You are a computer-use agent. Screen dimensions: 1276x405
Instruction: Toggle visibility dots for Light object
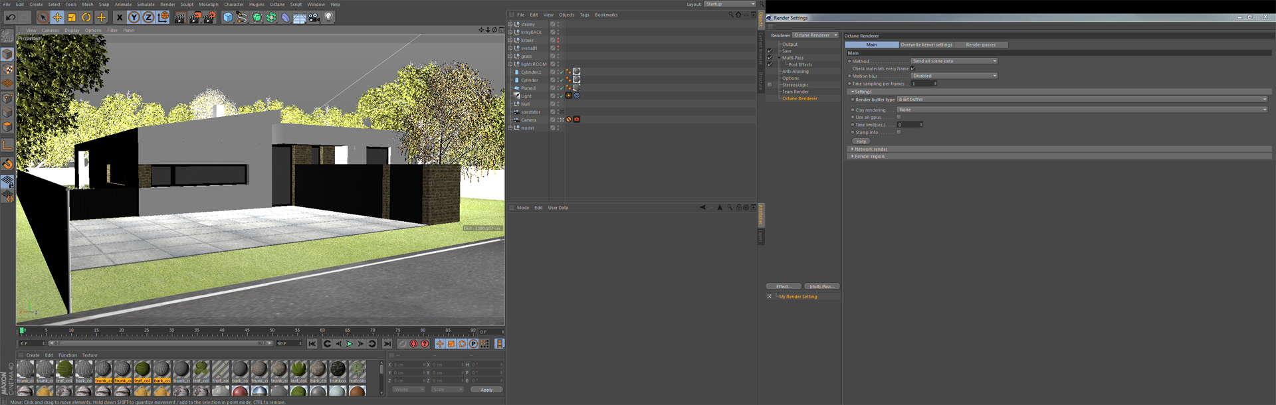pyautogui.click(x=558, y=96)
